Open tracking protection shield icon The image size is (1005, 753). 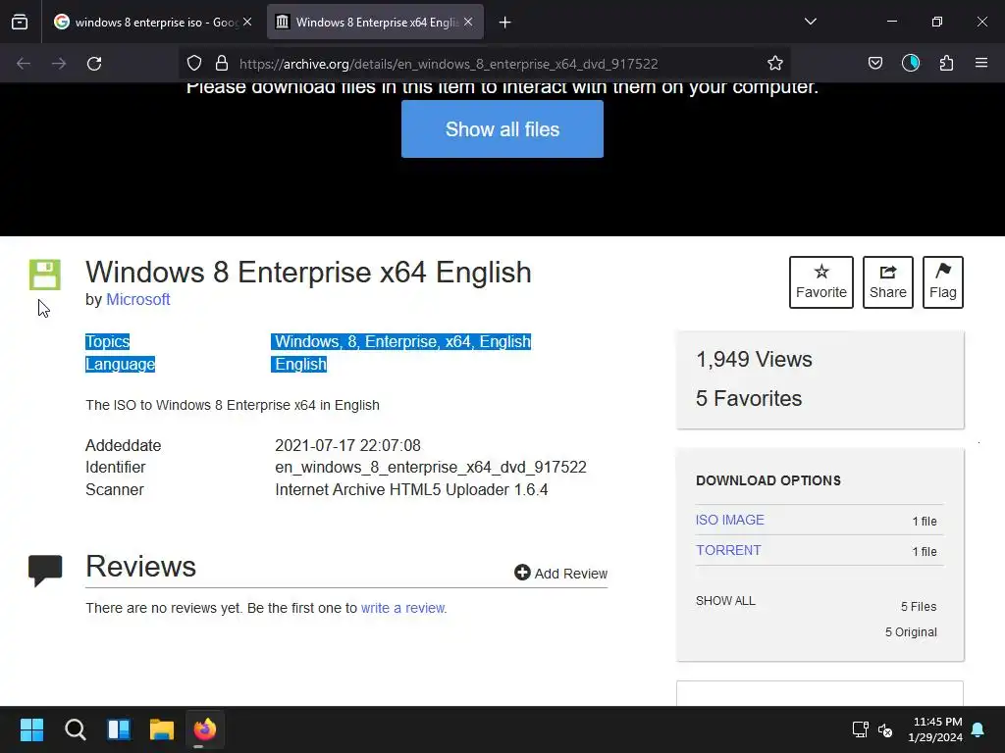click(x=194, y=64)
